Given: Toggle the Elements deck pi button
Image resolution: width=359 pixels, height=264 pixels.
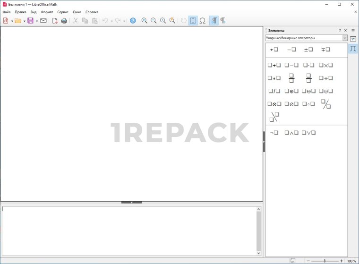Looking at the screenshot, I should [353, 49].
